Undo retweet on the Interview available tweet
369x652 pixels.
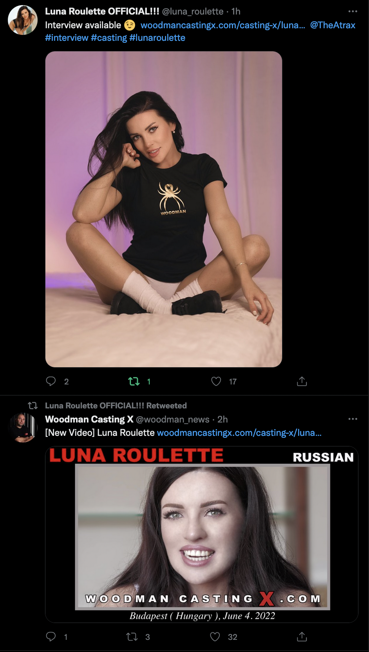click(x=134, y=381)
